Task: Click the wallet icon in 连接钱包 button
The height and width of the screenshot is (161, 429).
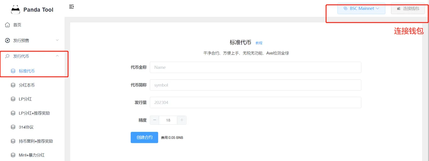Action: coord(399,8)
